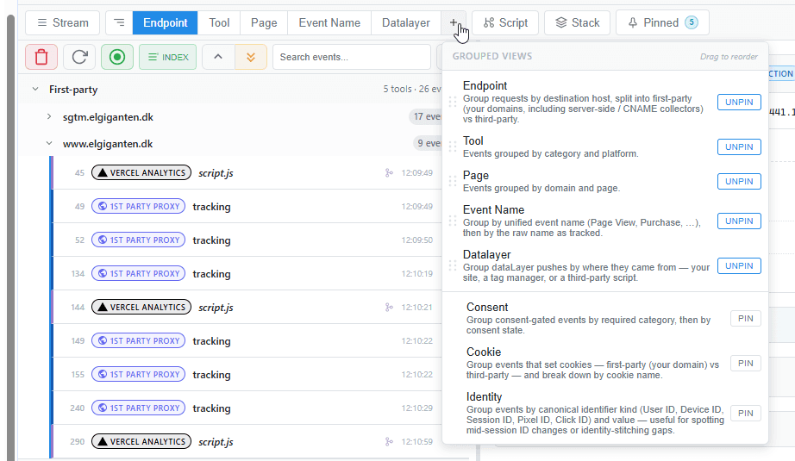Click the INDEX button
This screenshot has height=461, width=795.
[168, 57]
